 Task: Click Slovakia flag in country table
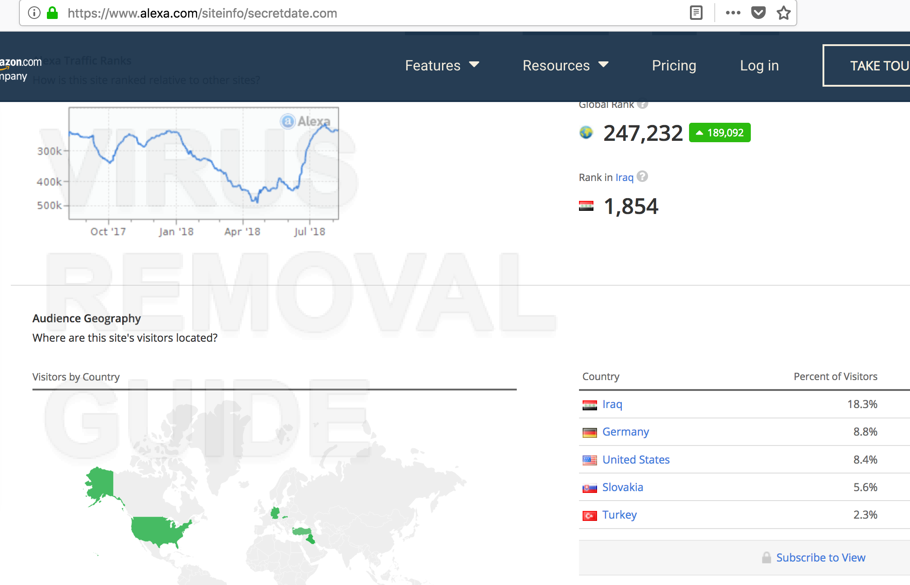click(x=589, y=488)
